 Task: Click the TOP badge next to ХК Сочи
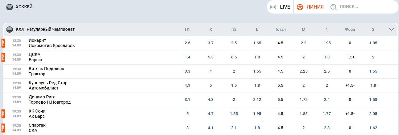click(3, 114)
